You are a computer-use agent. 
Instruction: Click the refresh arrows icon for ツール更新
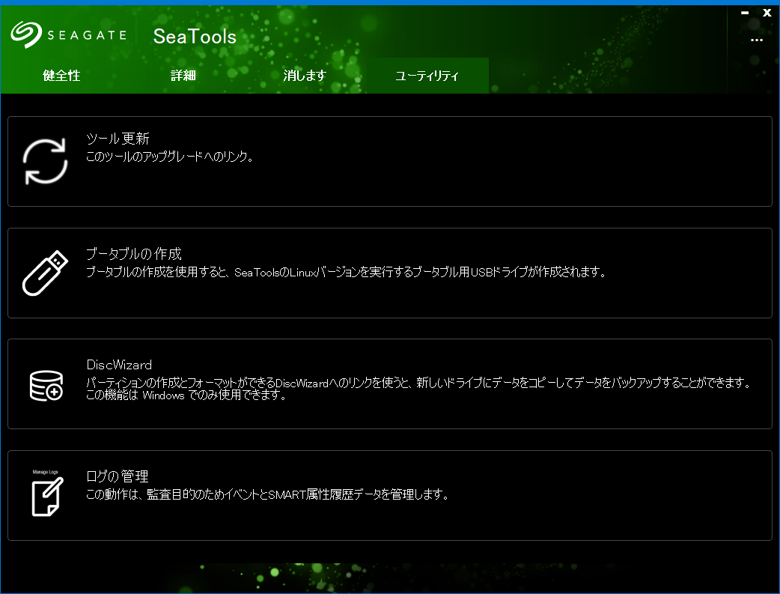pyautogui.click(x=46, y=161)
